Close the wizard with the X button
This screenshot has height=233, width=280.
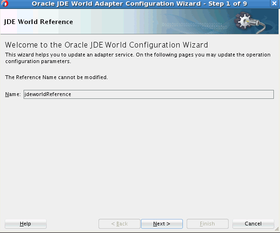[x=274, y=3]
